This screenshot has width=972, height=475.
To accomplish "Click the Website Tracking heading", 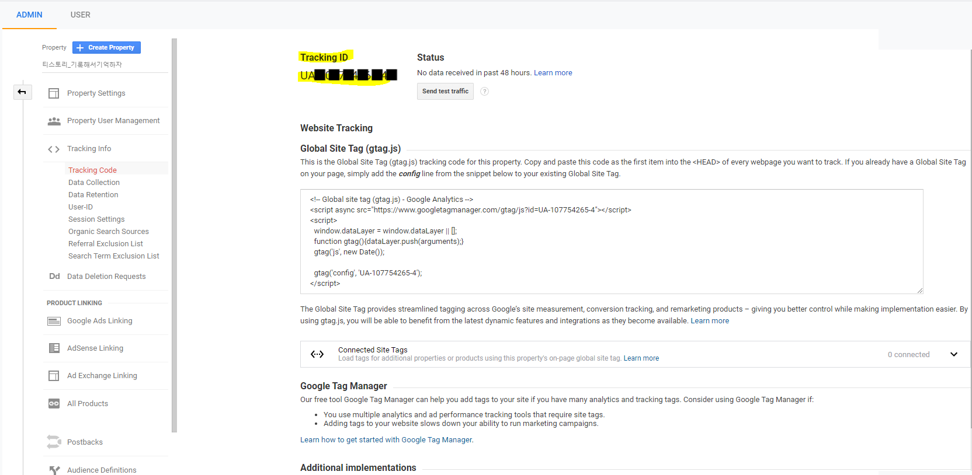I will [336, 128].
